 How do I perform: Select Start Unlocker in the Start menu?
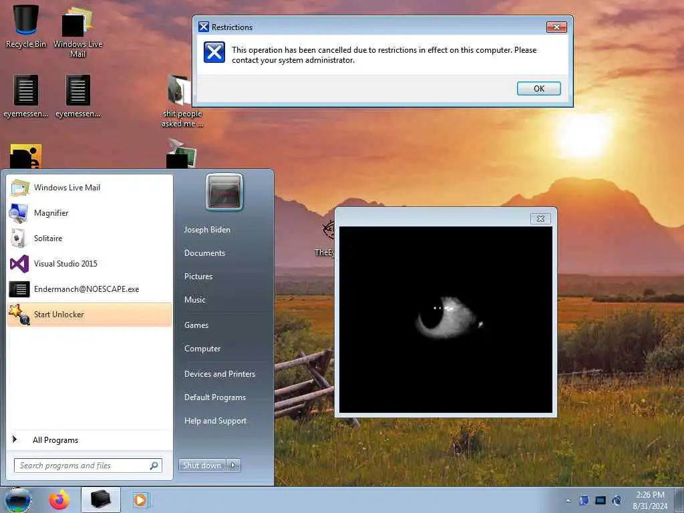pos(90,315)
